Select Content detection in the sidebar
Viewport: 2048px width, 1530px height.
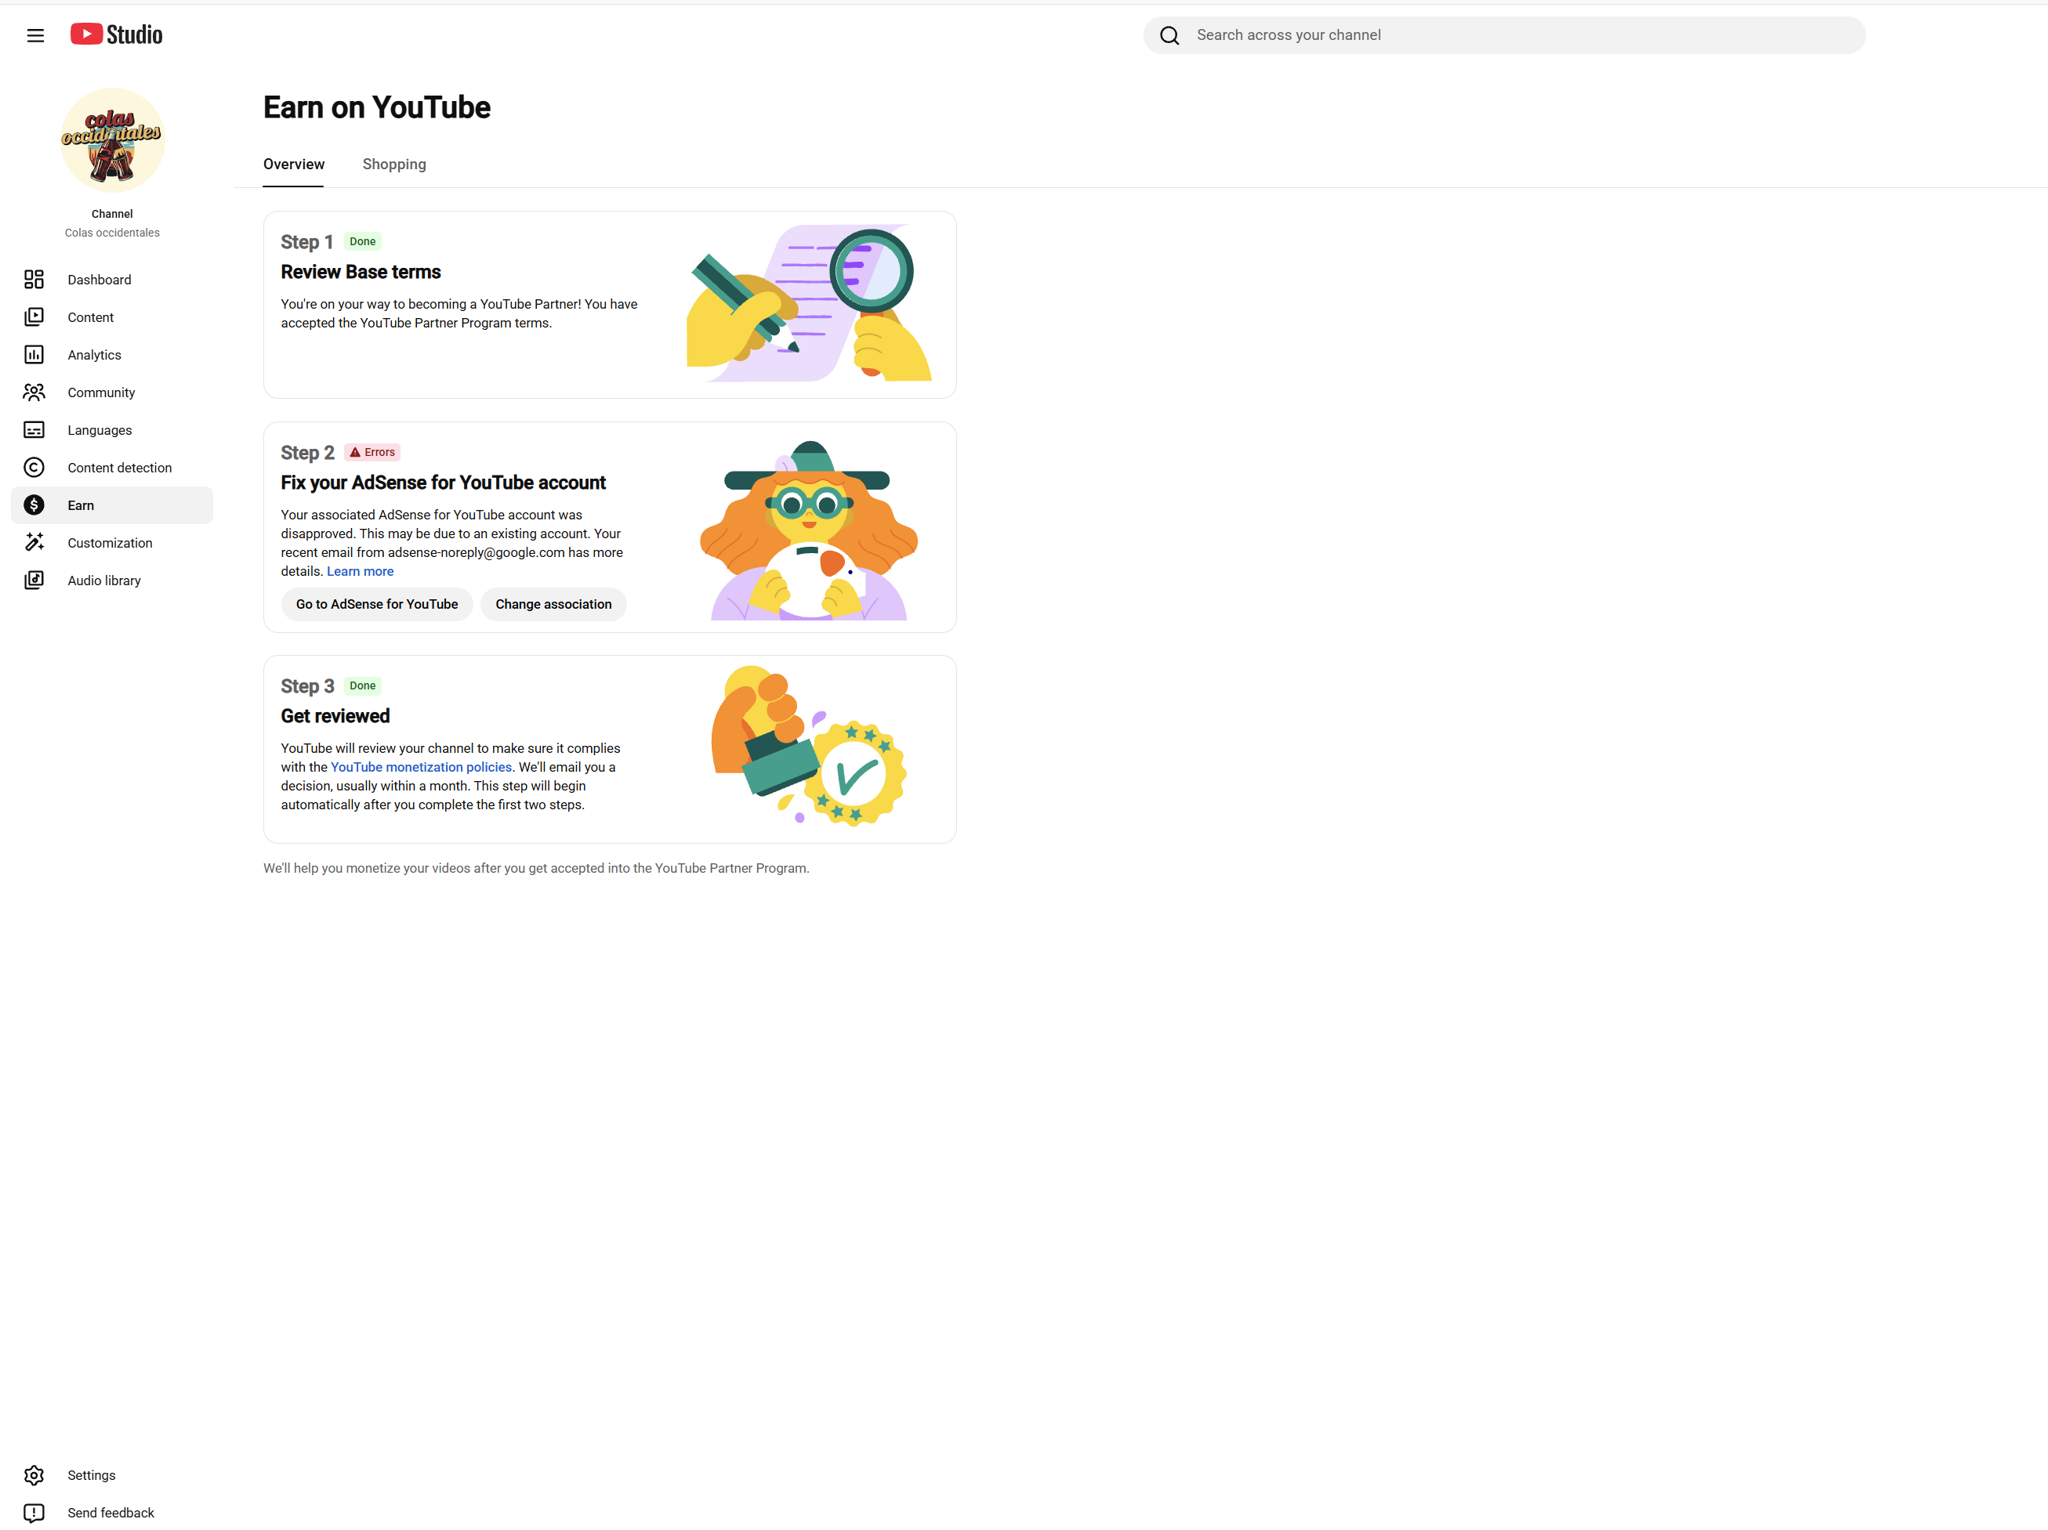(112, 468)
